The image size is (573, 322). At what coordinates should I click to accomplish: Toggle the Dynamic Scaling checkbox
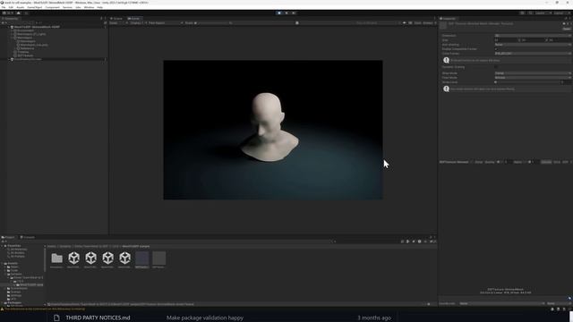pyautogui.click(x=496, y=67)
